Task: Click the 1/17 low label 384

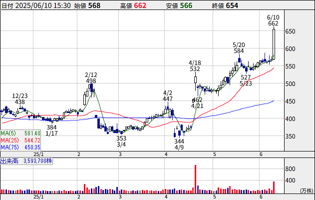Action: [51, 127]
